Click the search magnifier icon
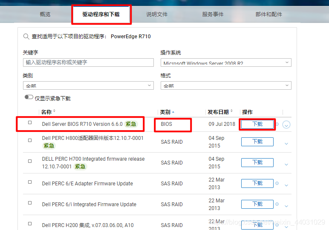 coord(26,37)
